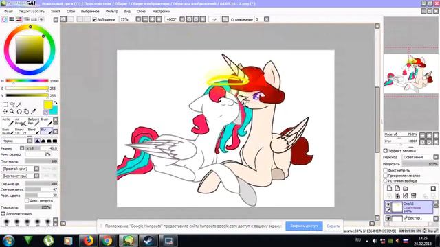The width and height of the screenshot is (440, 247).
Task: Open the Фильтр menu
Action: [112, 11]
